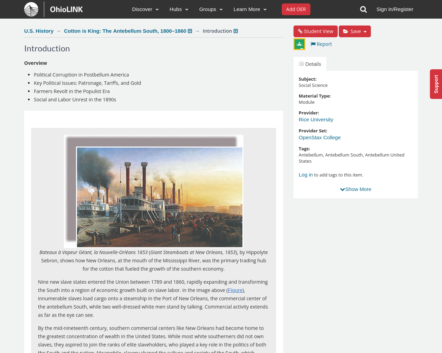This screenshot has height=353, width=442.
Task: Open dropdown icon beside Introduction breadcrumb
Action: coord(236,31)
